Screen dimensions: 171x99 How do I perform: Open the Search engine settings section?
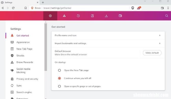[x=24, y=92]
